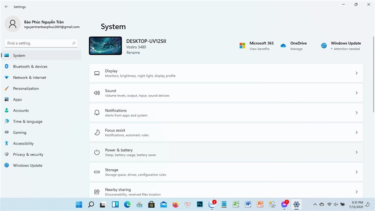This screenshot has height=211, width=375.
Task: Open Windows Update sidebar item
Action: (28, 166)
